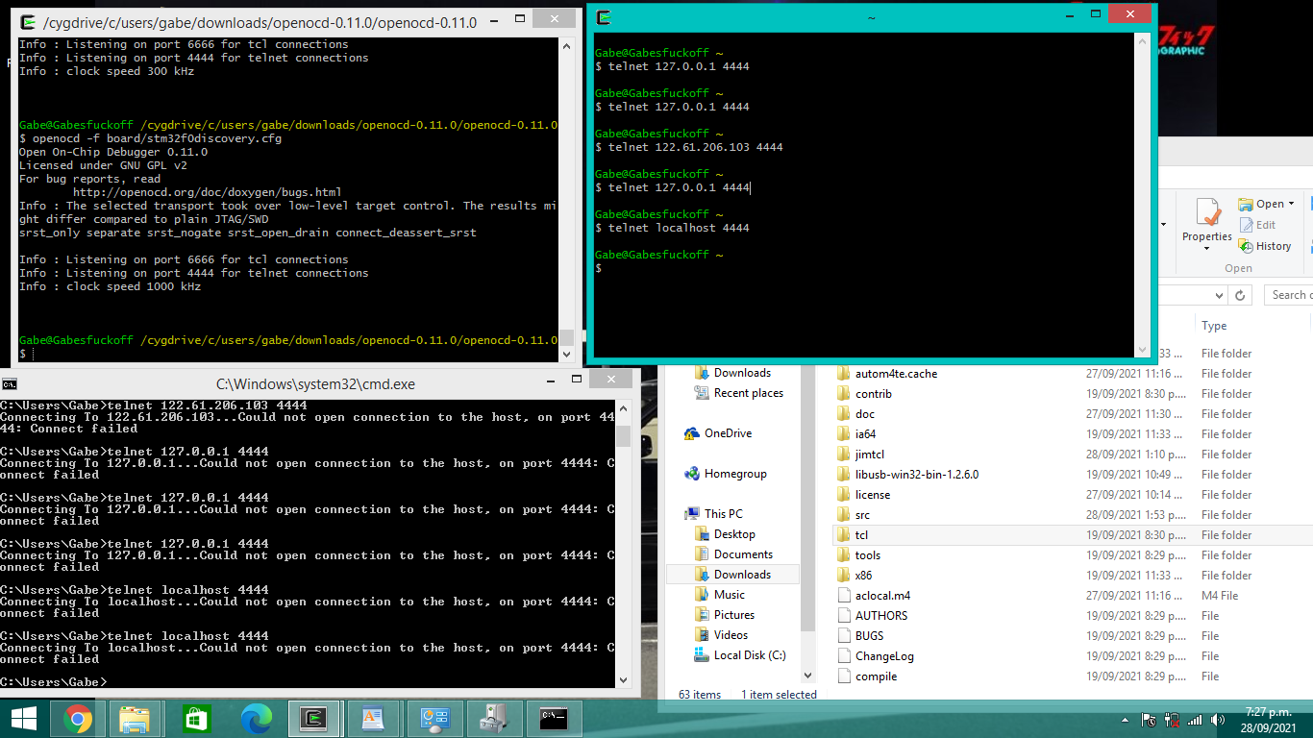Viewport: 1313px width, 738px height.
Task: Show hidden system tray icons
Action: click(1125, 720)
